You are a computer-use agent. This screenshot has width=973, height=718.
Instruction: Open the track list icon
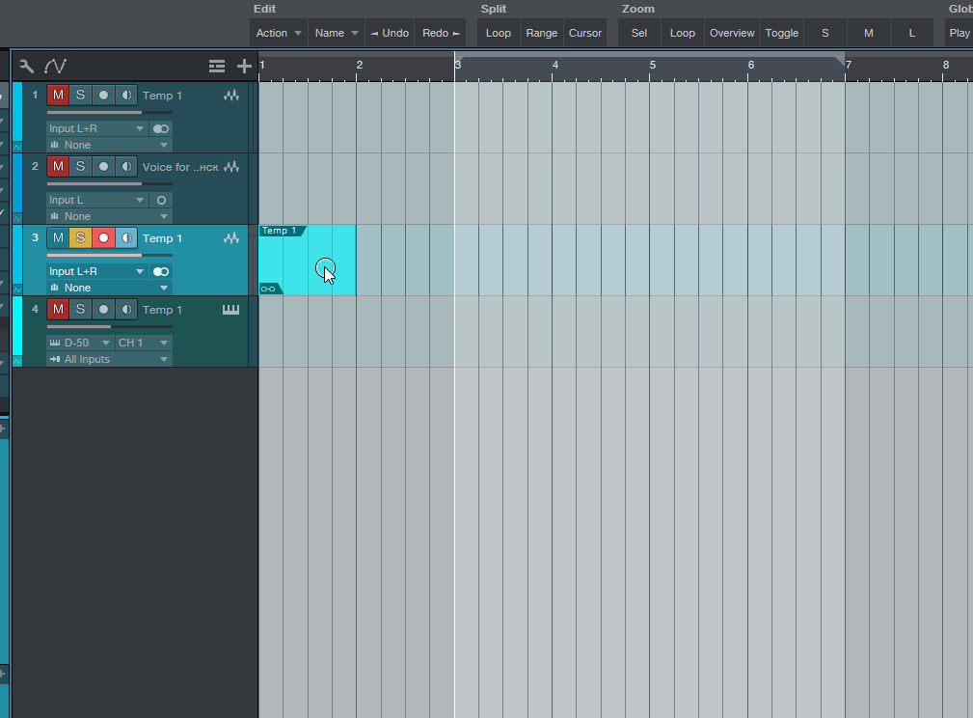pos(217,66)
